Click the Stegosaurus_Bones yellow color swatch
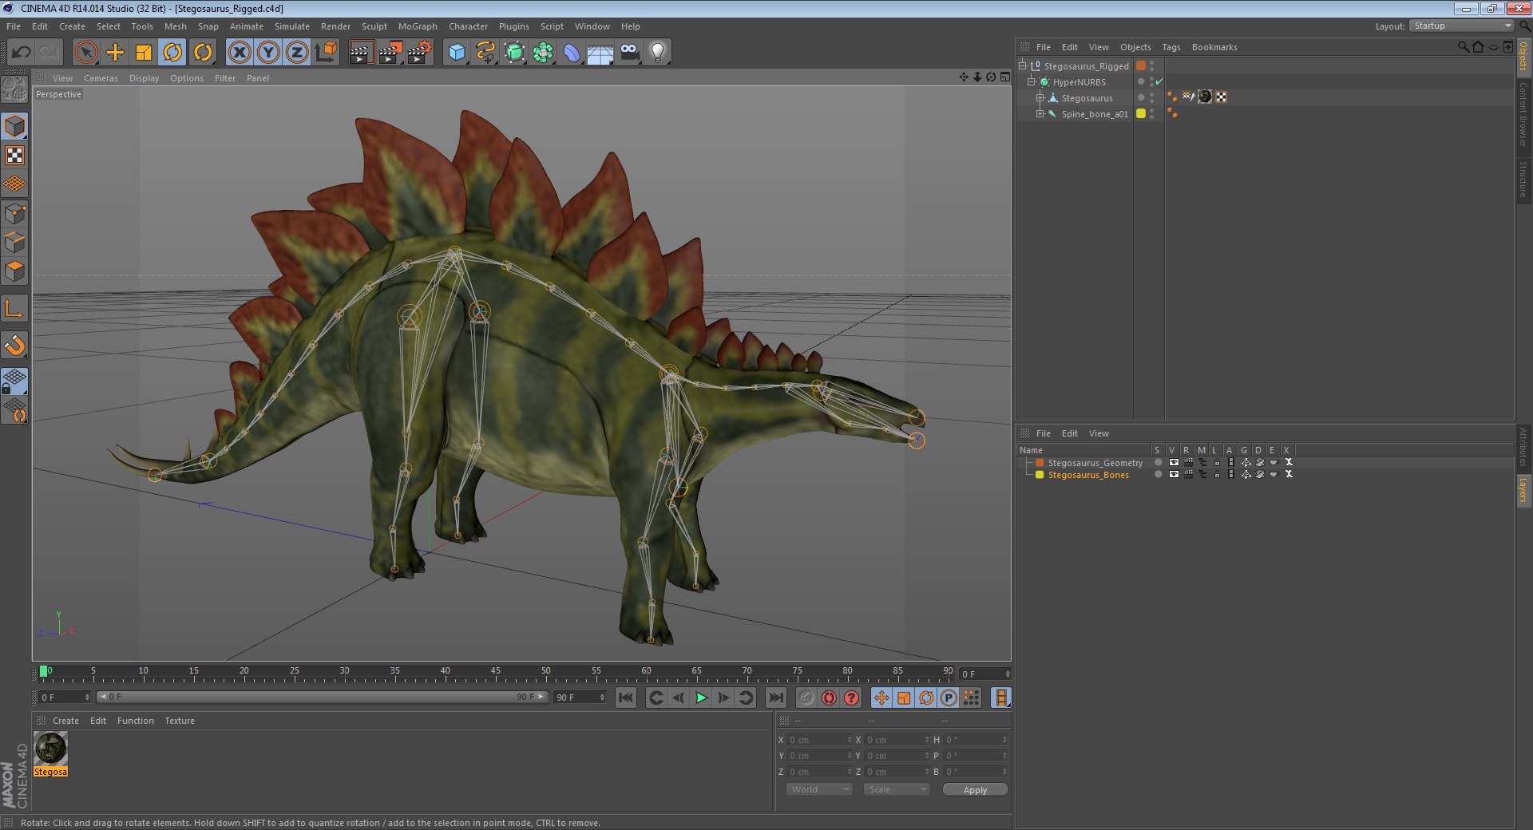 click(1040, 475)
